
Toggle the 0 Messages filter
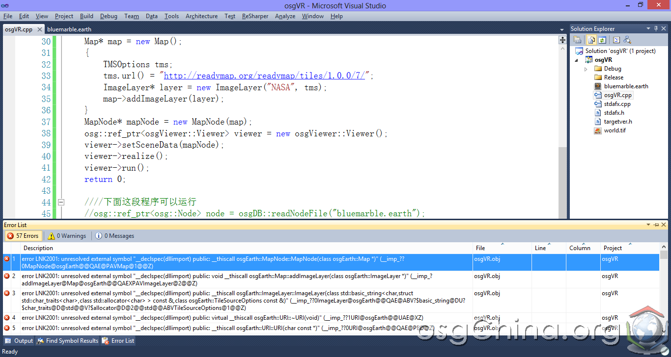(x=114, y=236)
